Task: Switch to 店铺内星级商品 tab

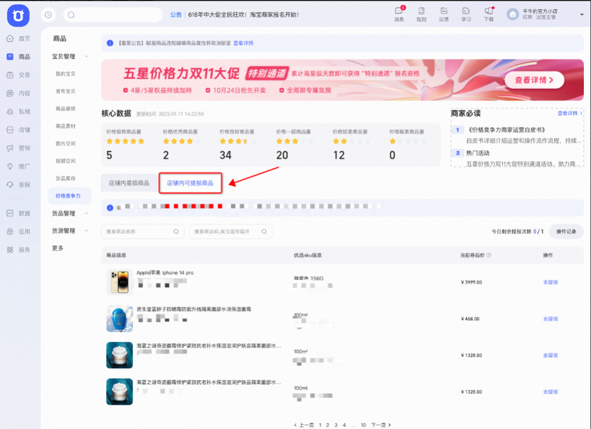Action: click(x=129, y=183)
